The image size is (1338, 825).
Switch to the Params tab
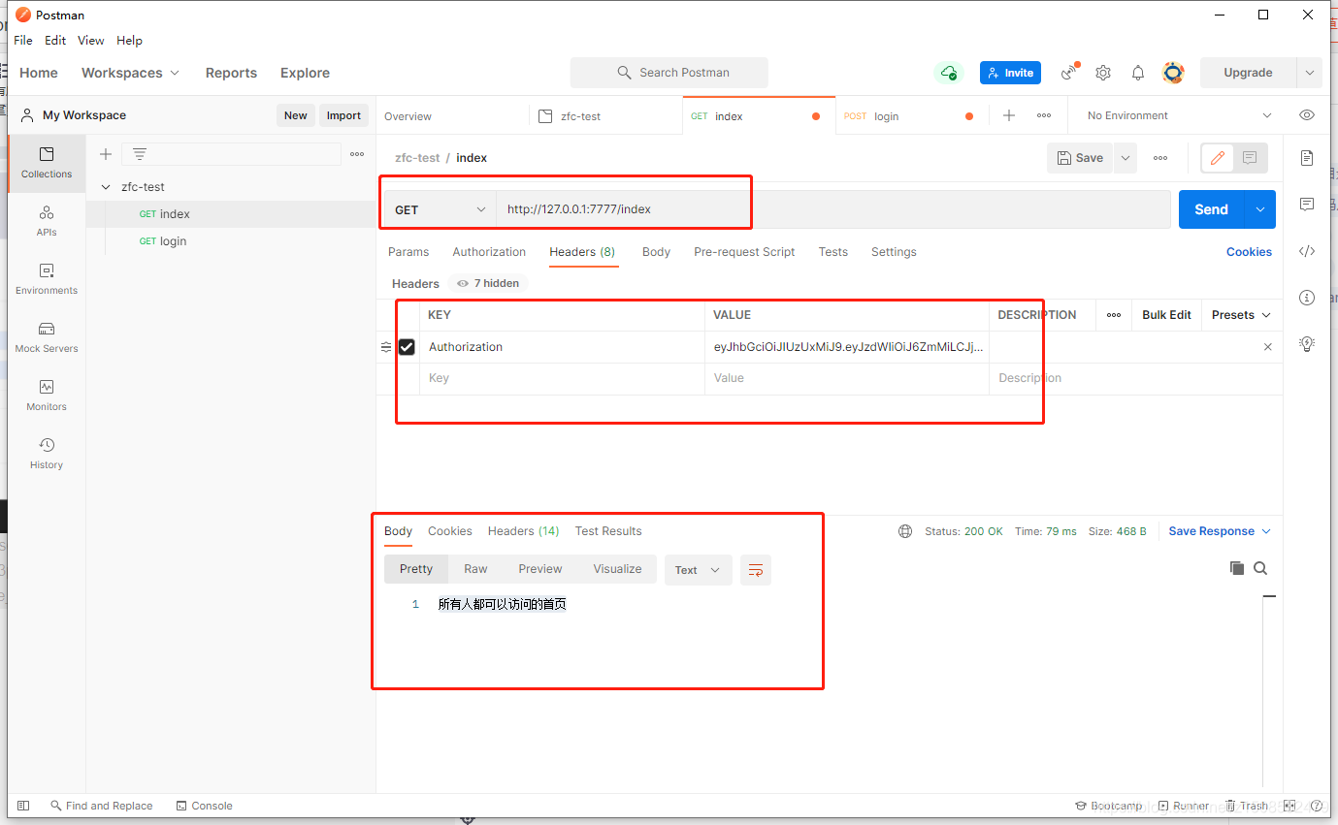(408, 252)
